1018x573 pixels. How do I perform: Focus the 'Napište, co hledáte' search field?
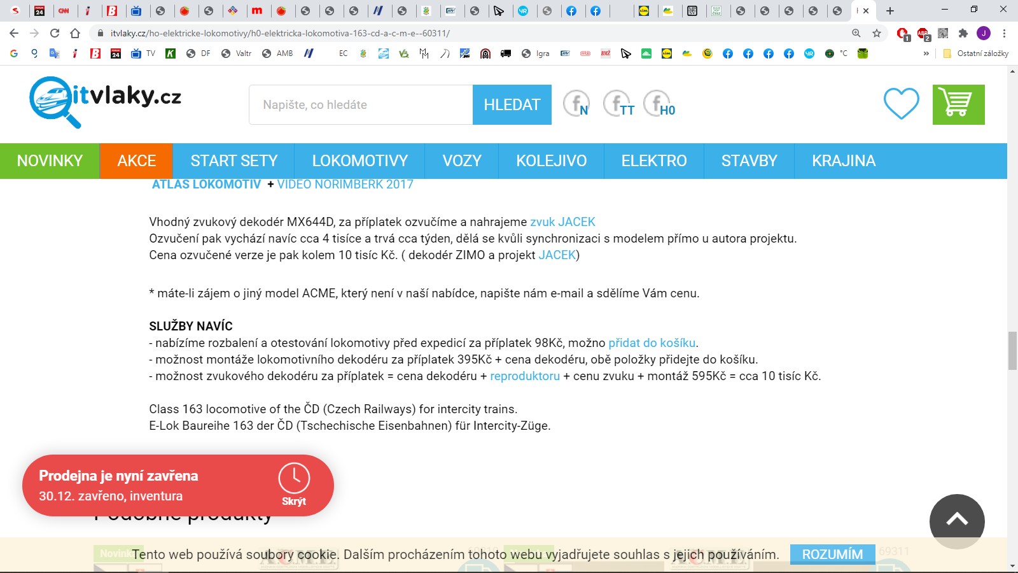point(361,104)
